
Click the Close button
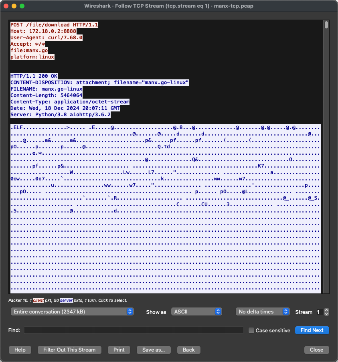[x=316, y=350]
